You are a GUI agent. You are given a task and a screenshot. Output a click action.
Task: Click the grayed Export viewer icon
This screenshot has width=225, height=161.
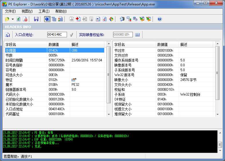point(72,19)
